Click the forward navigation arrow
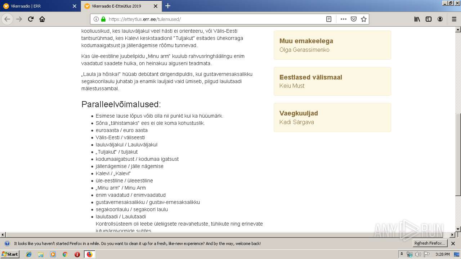Viewport: 461px width, 259px height. point(19,19)
